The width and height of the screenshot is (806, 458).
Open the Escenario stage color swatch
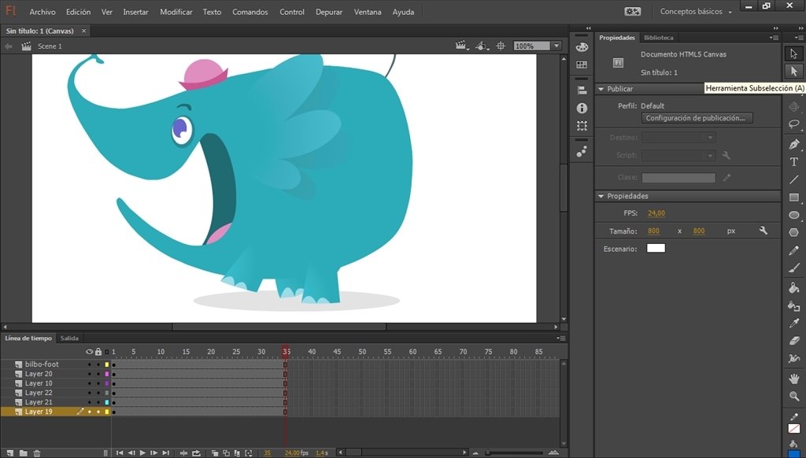[656, 248]
